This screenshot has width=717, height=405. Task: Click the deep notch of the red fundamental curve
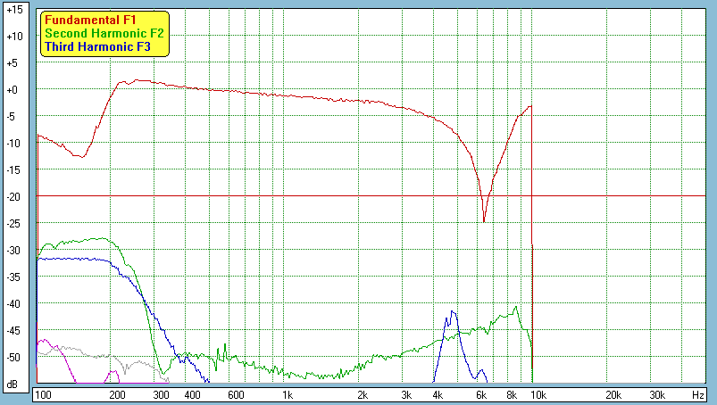[484, 219]
